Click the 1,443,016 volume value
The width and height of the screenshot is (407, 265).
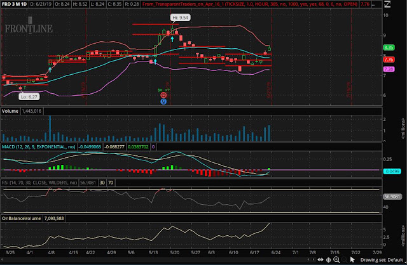tap(31, 111)
